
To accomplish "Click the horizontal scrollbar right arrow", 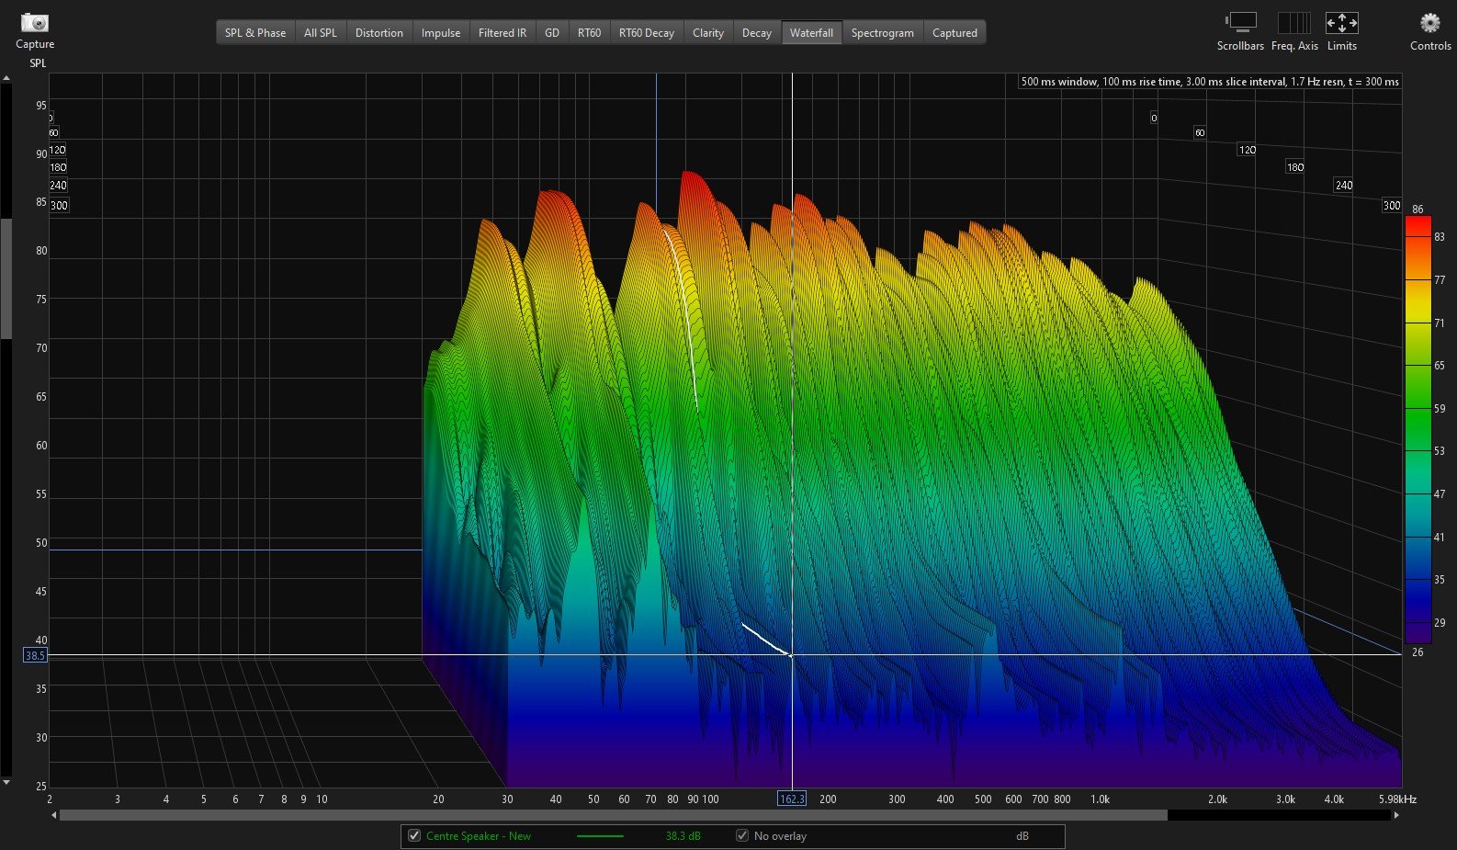I will (x=1396, y=815).
